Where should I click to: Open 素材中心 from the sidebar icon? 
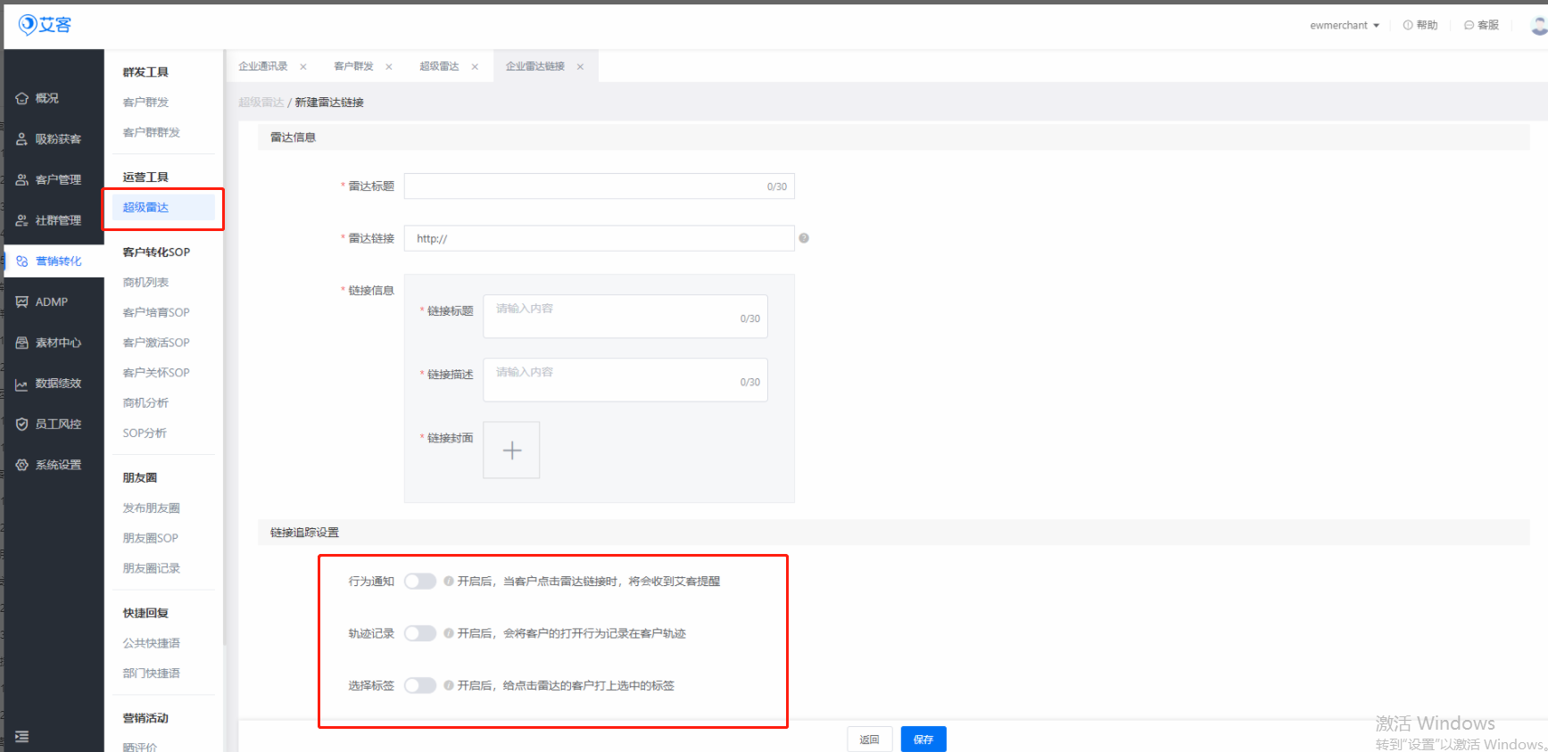point(22,343)
